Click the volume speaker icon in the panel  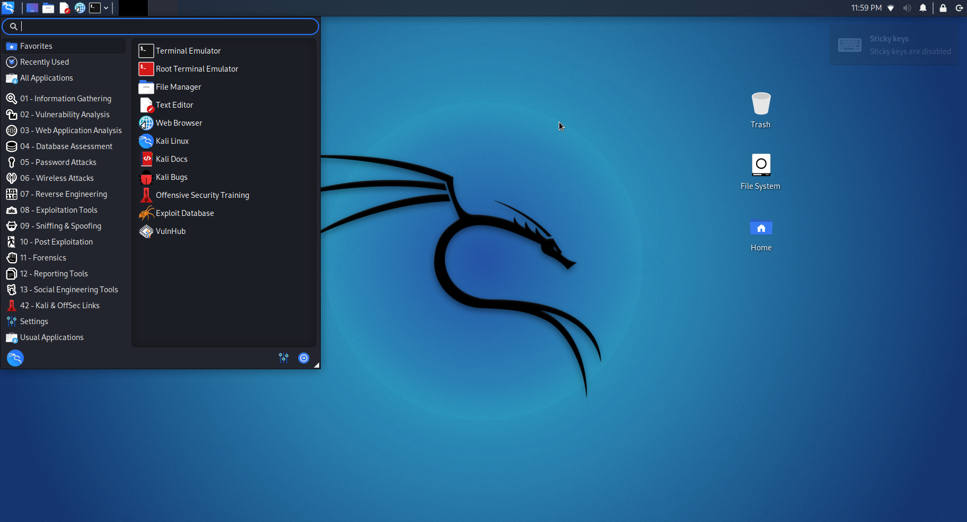[x=907, y=8]
